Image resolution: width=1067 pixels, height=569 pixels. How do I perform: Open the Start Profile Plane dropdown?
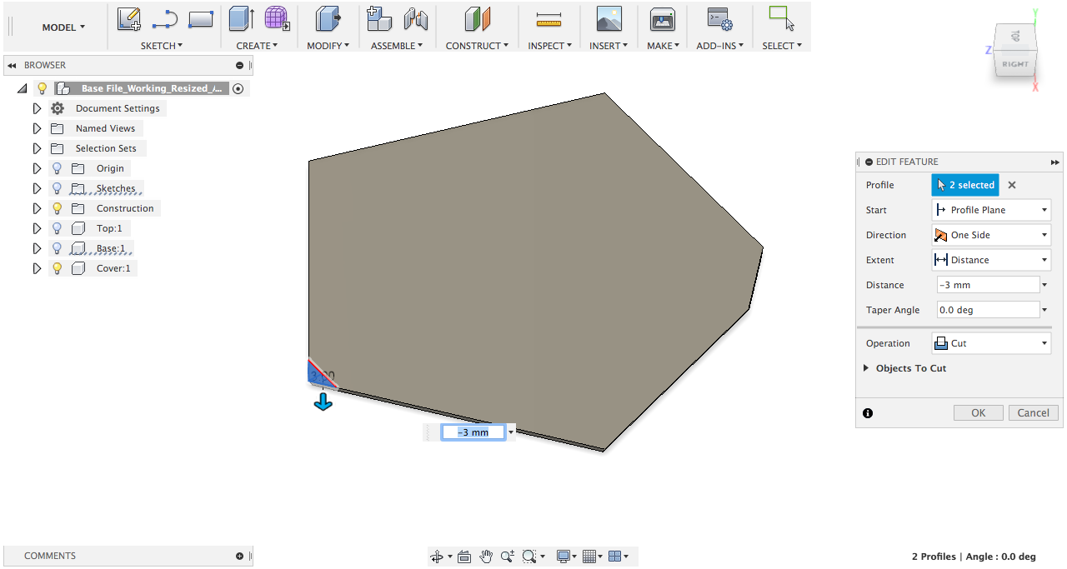[990, 210]
